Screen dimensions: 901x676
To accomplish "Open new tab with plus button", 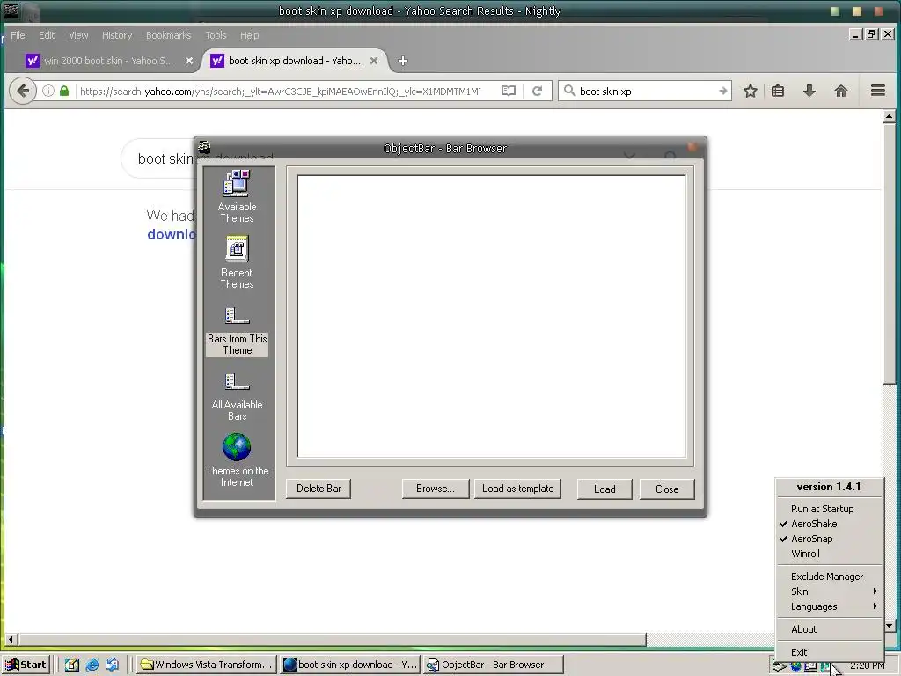I will [x=403, y=61].
